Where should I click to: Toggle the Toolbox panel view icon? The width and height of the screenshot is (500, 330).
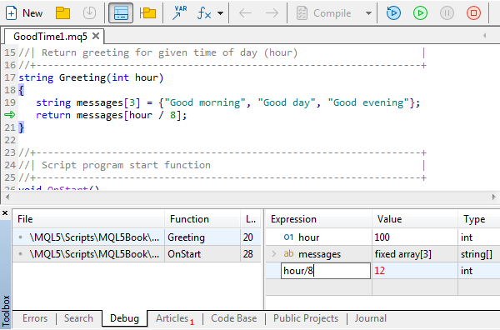coord(121,13)
